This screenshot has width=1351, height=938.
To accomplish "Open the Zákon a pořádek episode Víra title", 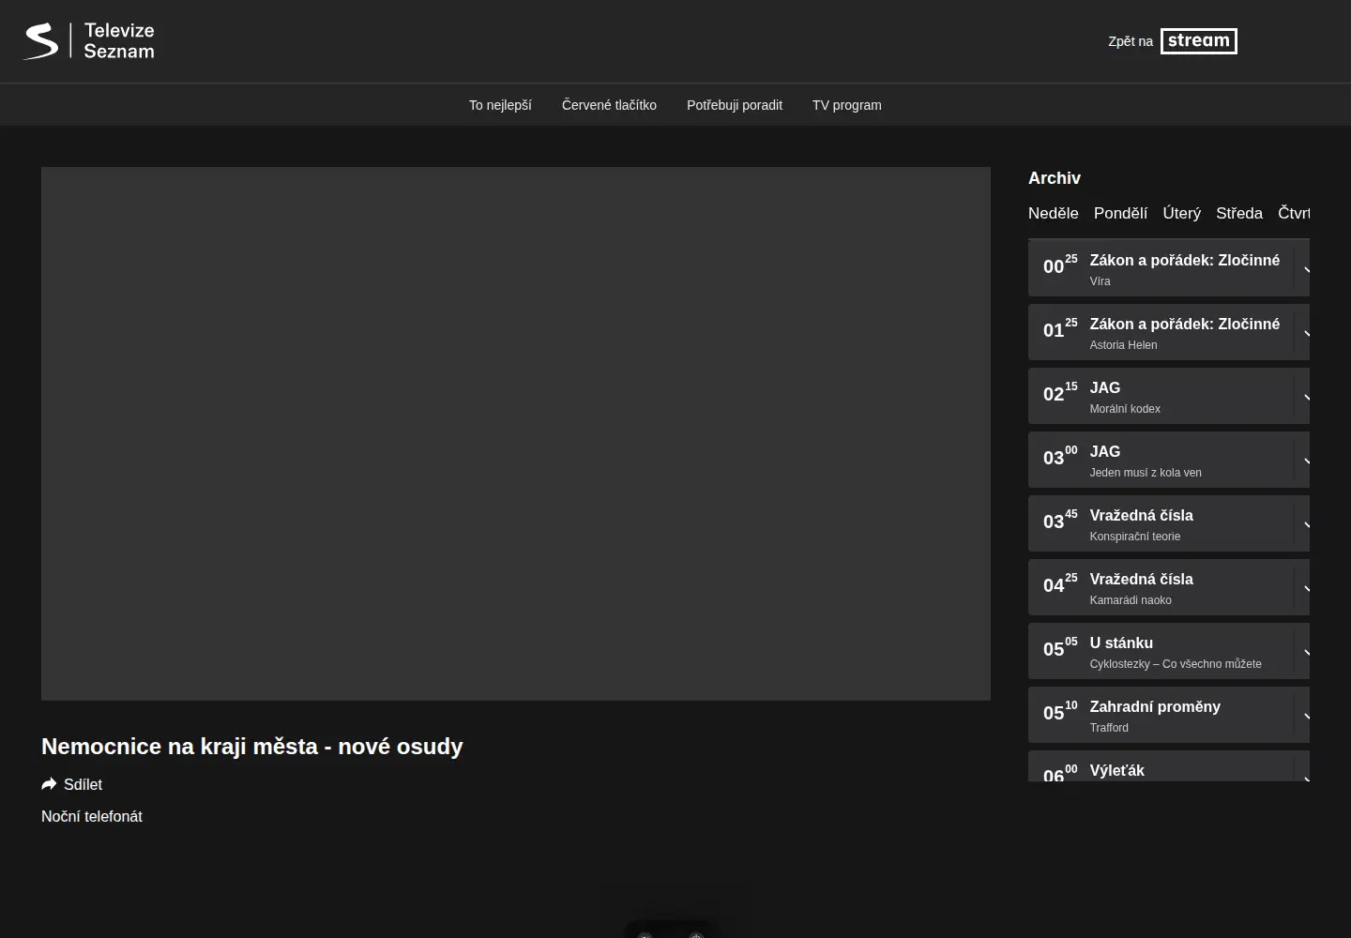I will (1184, 260).
